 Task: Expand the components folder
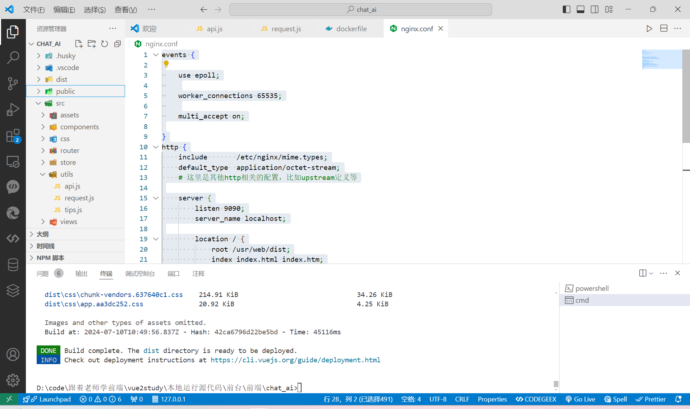tap(79, 127)
